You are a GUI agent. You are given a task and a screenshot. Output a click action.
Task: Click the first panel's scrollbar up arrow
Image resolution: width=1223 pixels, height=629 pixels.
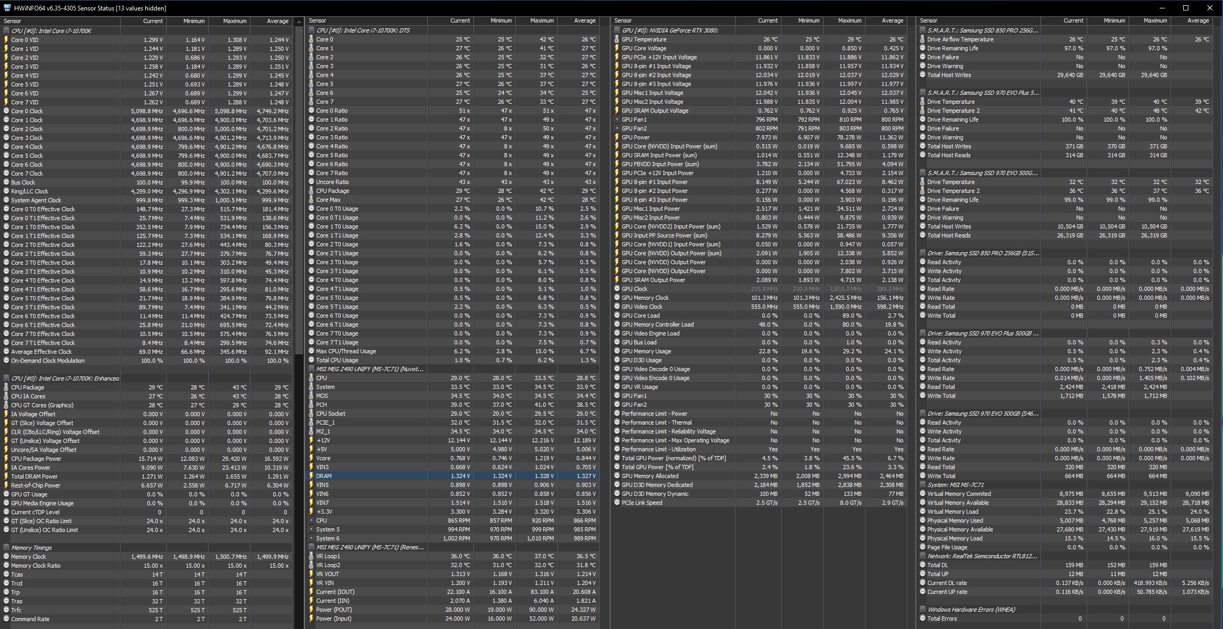[x=299, y=22]
